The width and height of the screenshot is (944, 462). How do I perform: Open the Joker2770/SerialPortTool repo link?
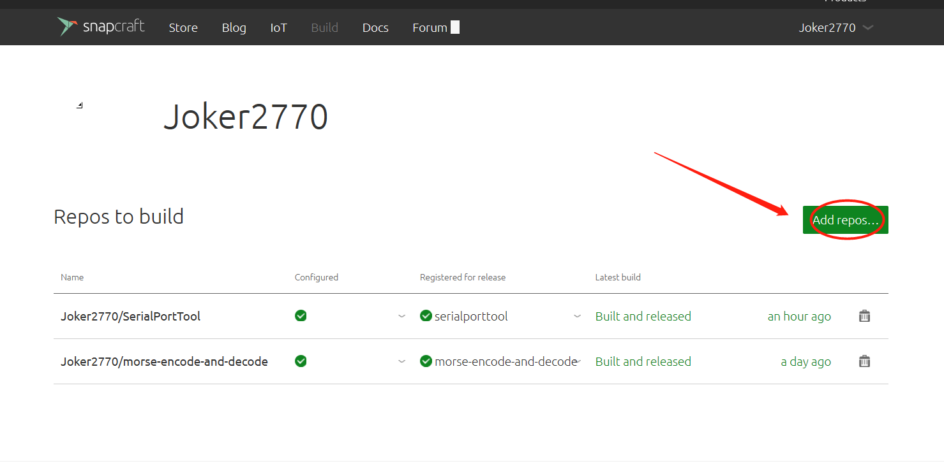(131, 316)
